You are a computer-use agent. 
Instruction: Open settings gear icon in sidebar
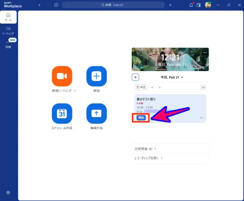click(x=8, y=192)
